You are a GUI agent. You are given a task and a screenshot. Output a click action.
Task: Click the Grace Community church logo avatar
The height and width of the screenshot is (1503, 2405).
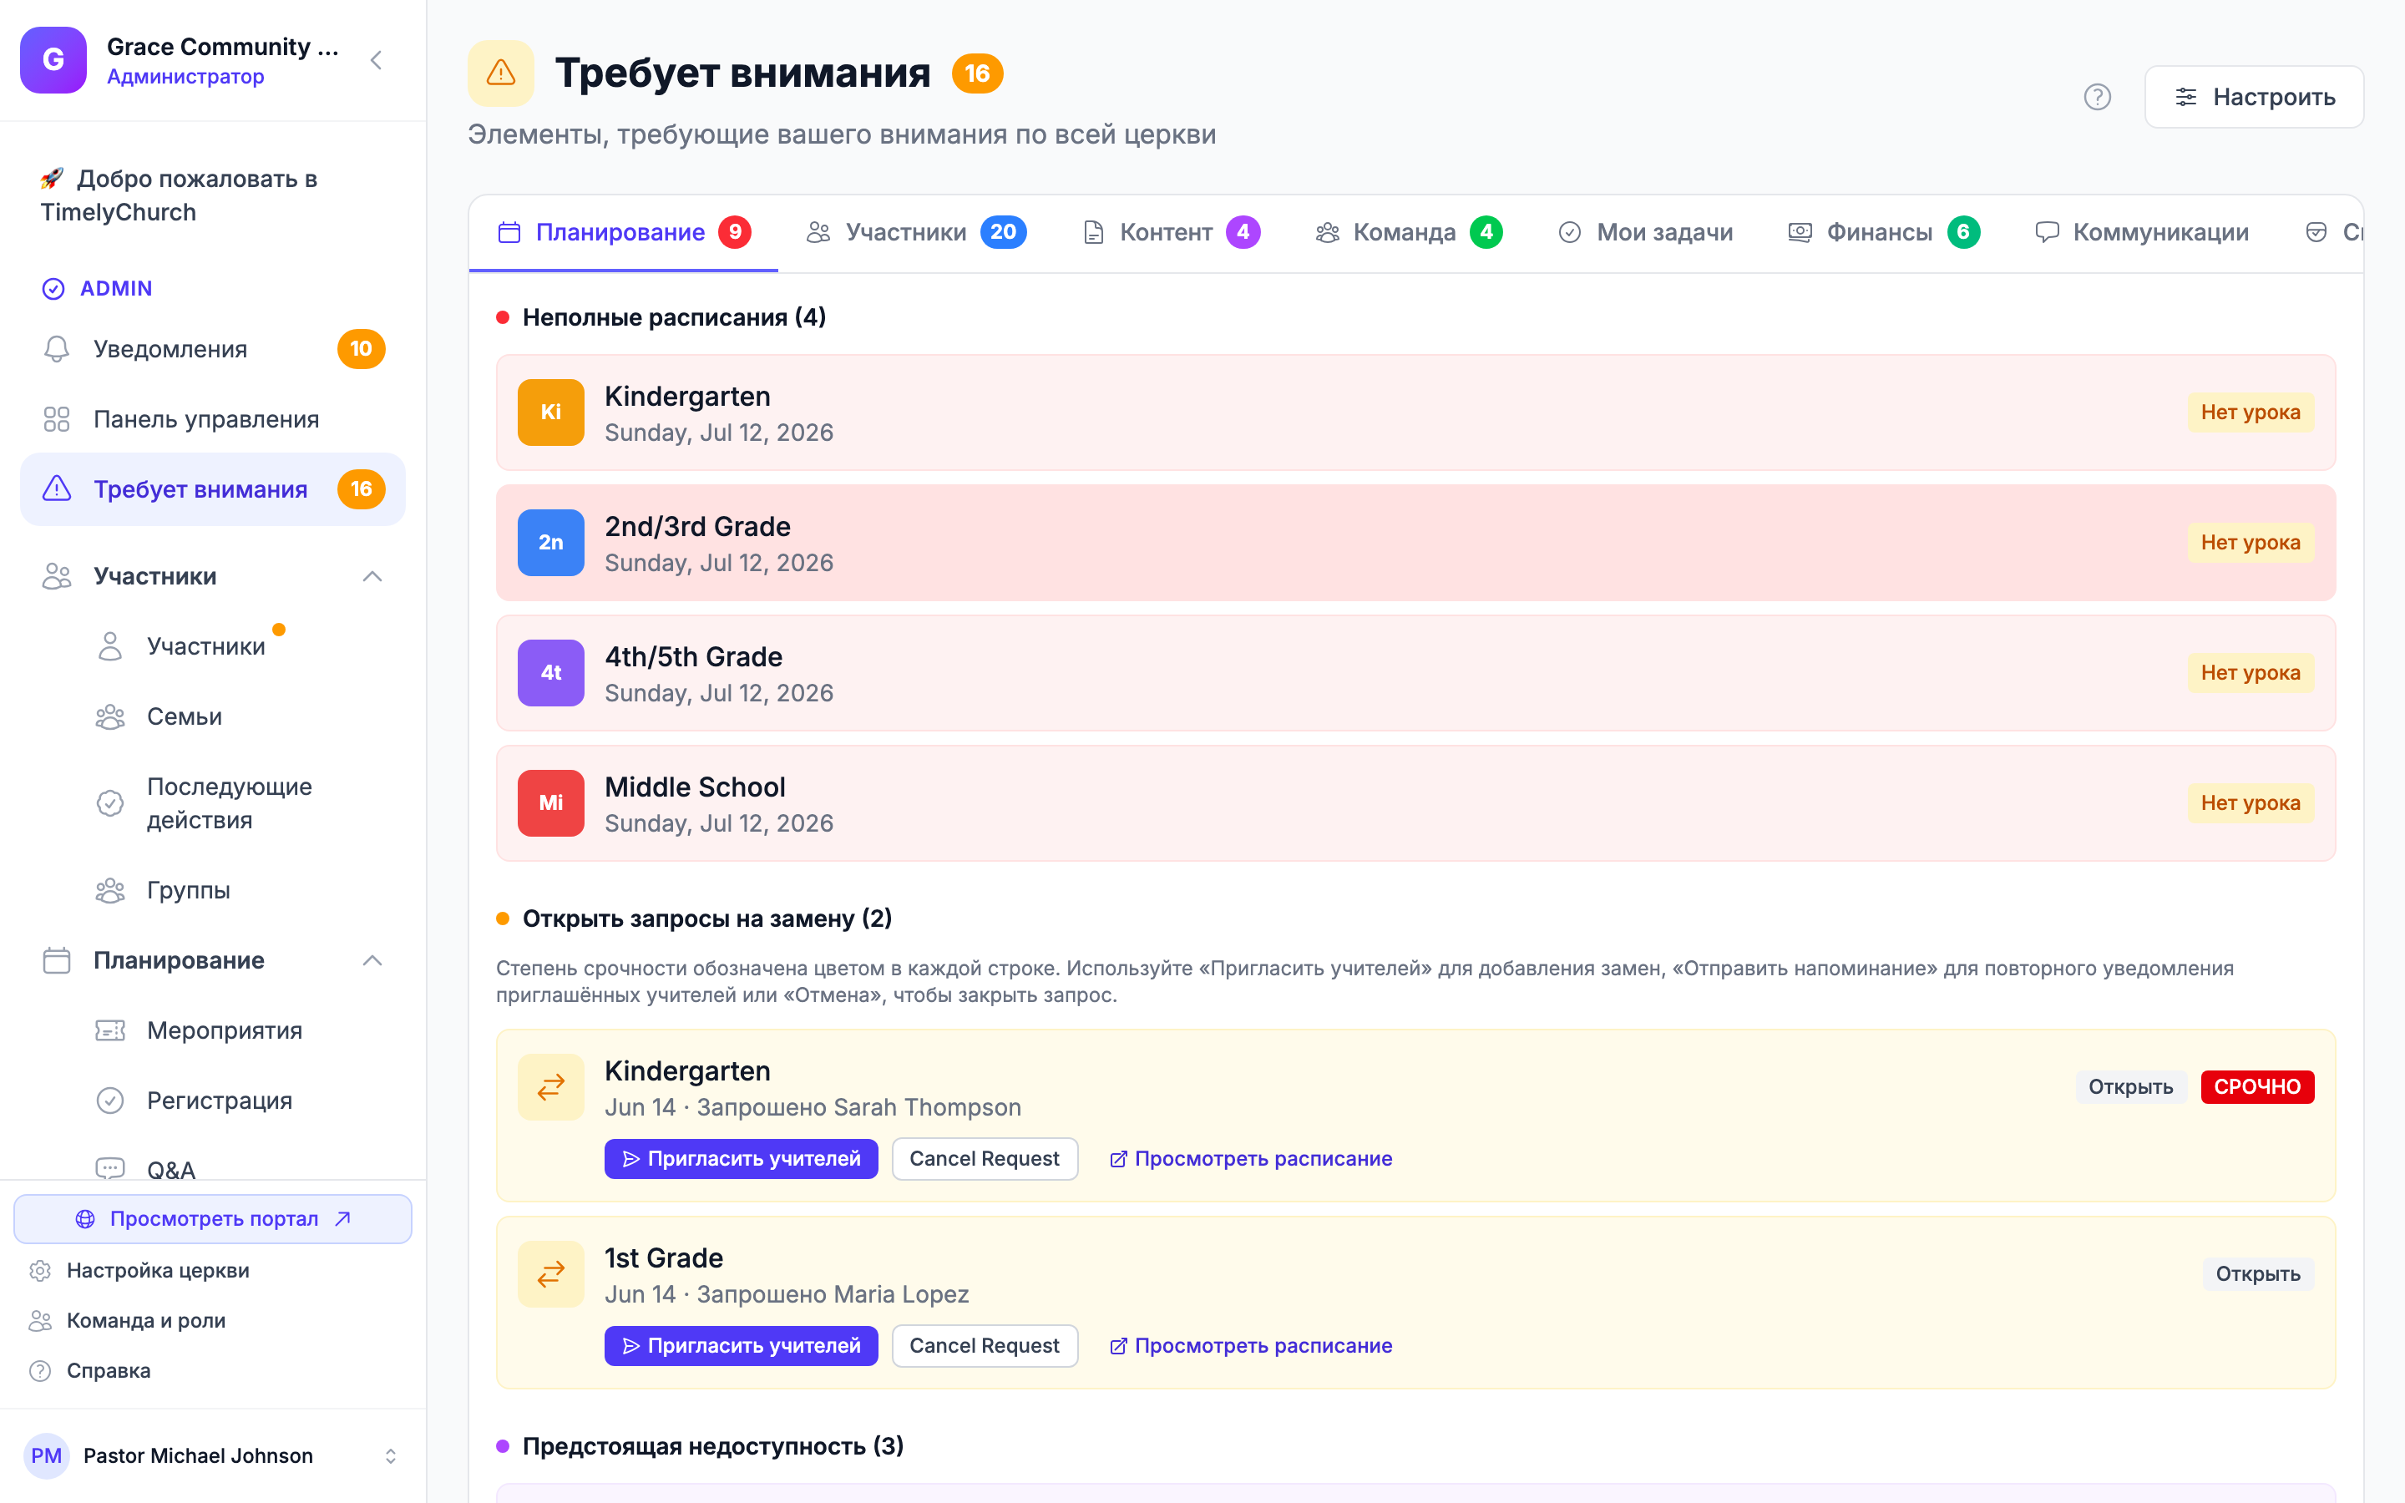[53, 59]
